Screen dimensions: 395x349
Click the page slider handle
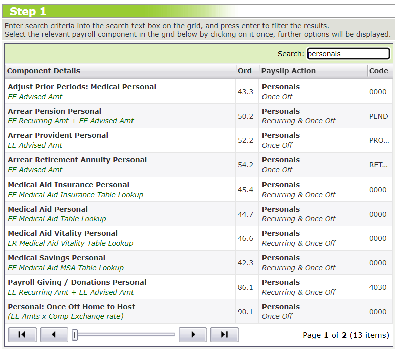(x=75, y=335)
